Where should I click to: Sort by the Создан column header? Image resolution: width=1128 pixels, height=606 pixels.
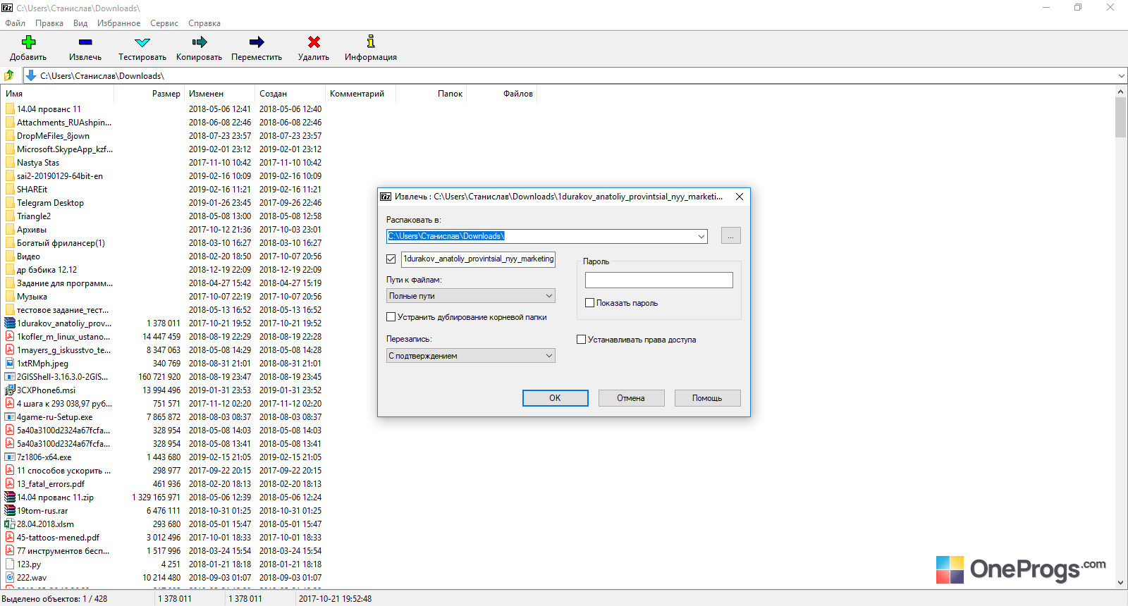[290, 94]
